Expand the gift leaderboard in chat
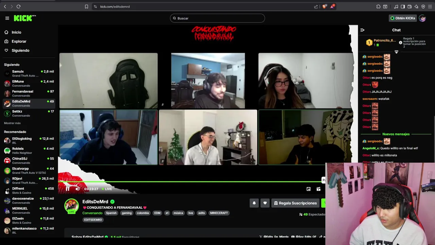 396,52
